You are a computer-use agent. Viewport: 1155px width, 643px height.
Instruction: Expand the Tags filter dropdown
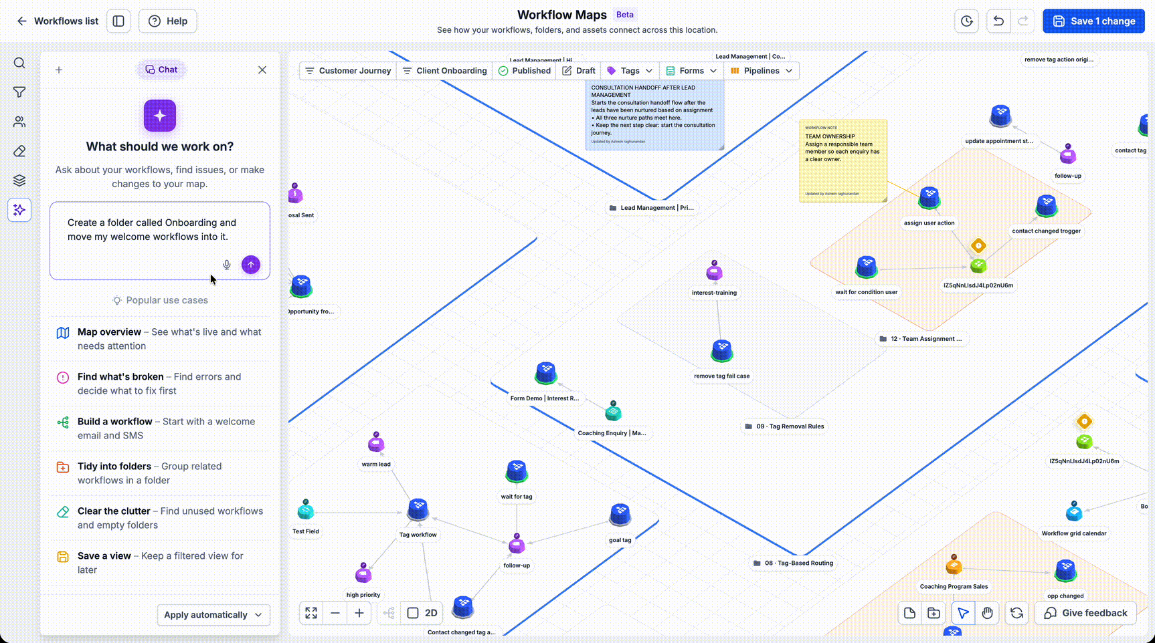point(630,71)
